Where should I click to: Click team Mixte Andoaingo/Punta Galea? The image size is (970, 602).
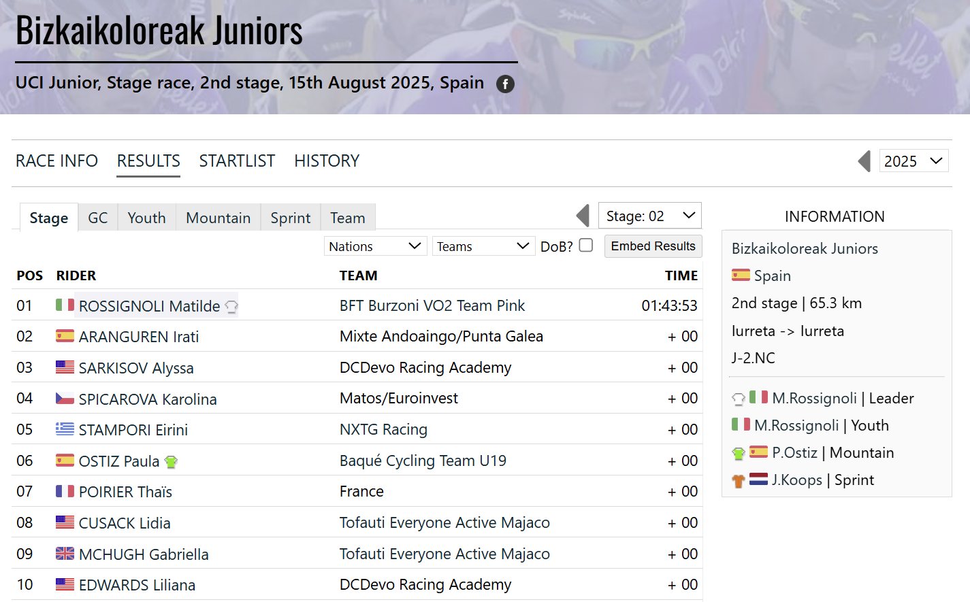(x=441, y=336)
